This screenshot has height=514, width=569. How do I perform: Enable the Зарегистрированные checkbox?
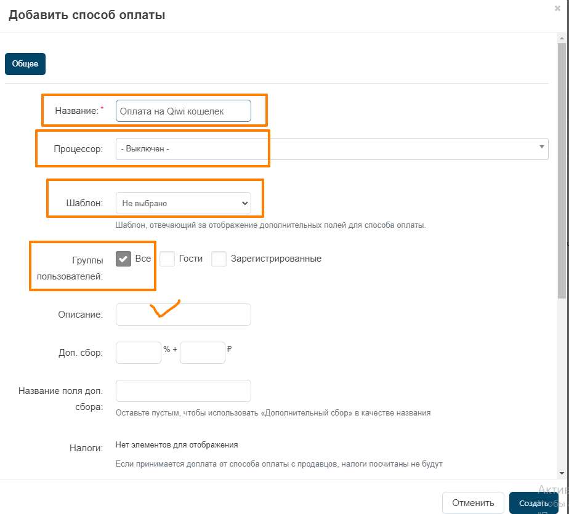(219, 259)
